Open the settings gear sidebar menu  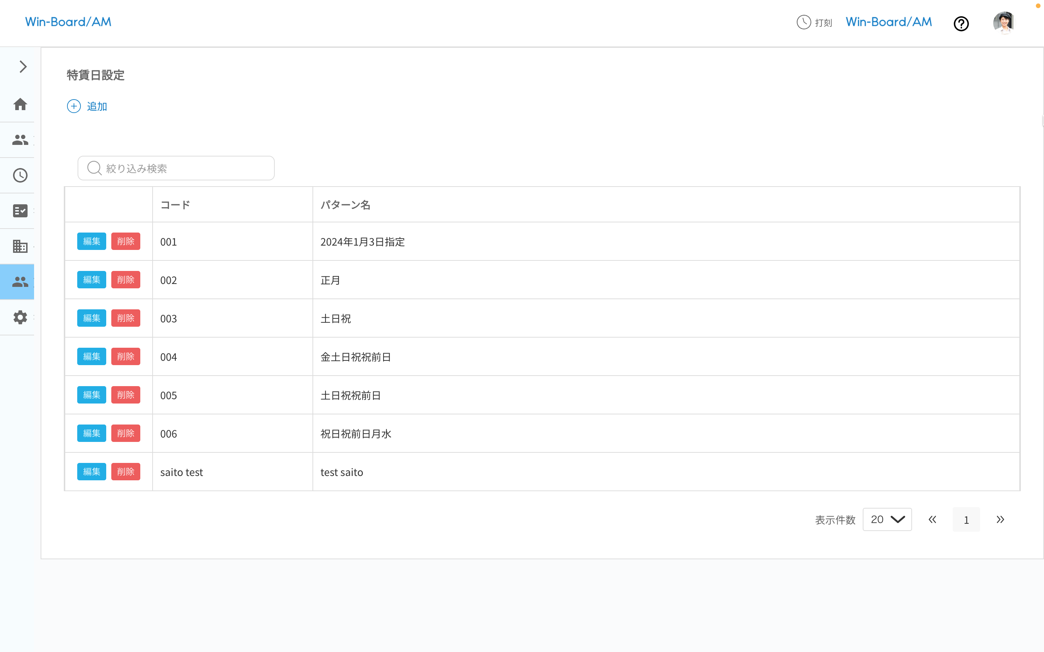[x=20, y=317]
